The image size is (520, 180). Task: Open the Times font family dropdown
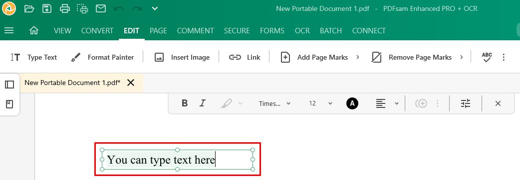tap(274, 103)
